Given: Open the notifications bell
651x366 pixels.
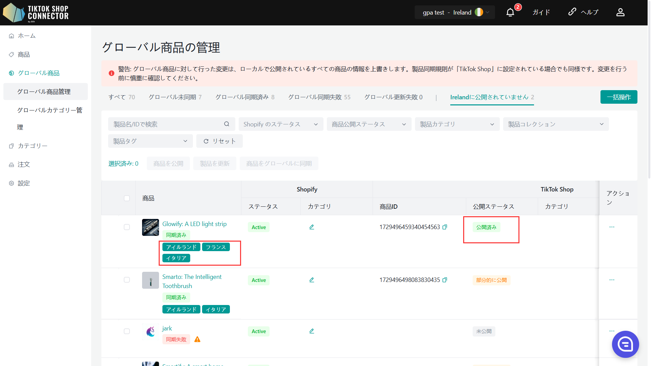Looking at the screenshot, I should (x=510, y=13).
